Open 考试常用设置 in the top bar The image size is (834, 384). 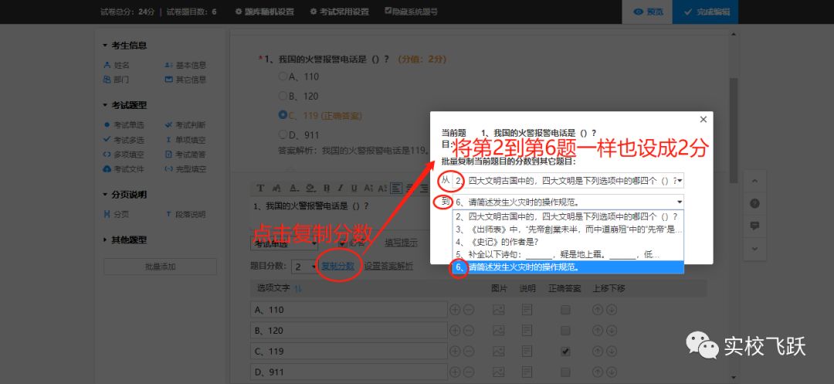[x=339, y=12]
